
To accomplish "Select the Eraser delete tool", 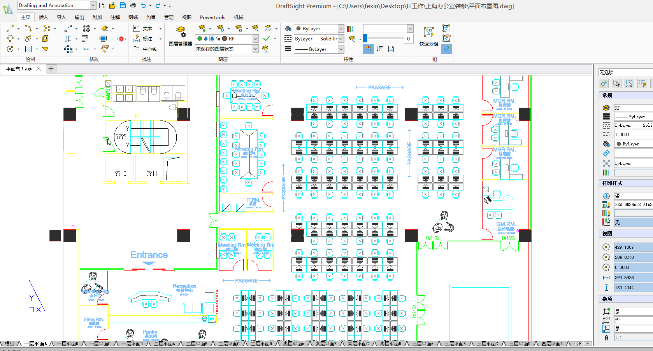I will (x=105, y=28).
